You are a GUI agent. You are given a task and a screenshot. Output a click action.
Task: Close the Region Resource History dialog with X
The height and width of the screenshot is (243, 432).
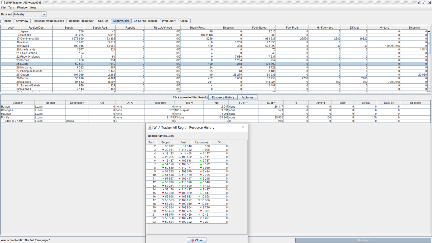click(243, 128)
